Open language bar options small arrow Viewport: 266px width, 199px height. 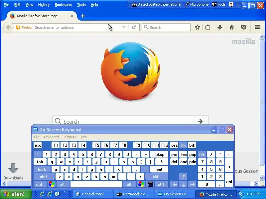point(238,6)
